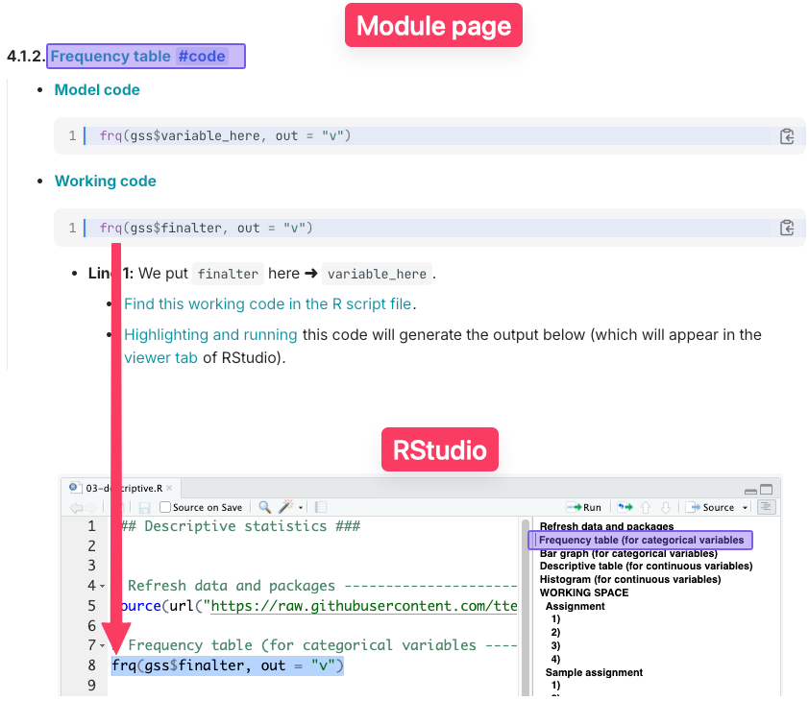Go to previous section up arrow icon

pyautogui.click(x=646, y=508)
